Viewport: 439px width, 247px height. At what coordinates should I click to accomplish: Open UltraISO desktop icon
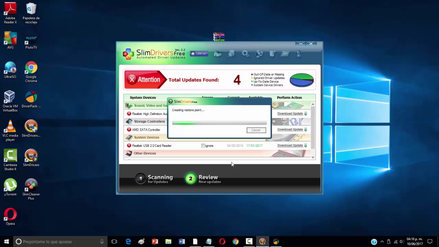pos(10,70)
